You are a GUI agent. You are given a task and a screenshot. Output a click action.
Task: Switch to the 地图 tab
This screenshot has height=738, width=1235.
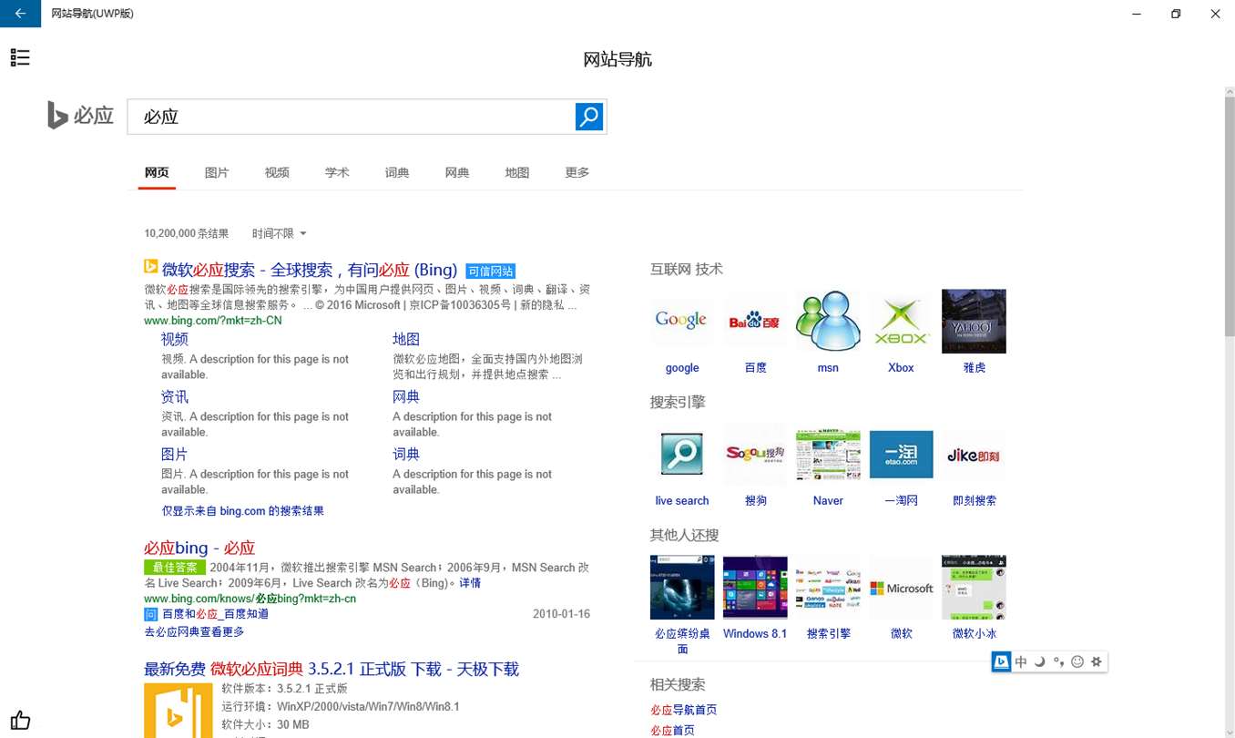[517, 172]
